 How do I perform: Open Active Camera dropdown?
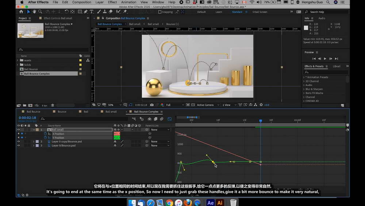tap(208, 105)
